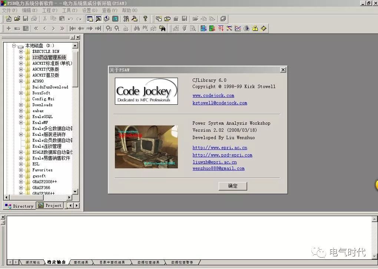Collapse the 本地磁盘 (D:) drive node
The height and width of the screenshot is (269, 378).
pos(14,46)
